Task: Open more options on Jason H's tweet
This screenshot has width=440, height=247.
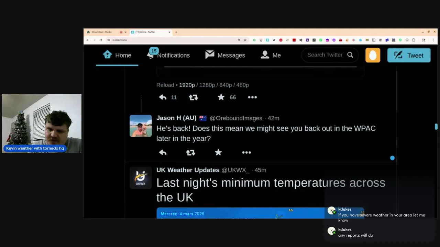Action: [x=246, y=153]
